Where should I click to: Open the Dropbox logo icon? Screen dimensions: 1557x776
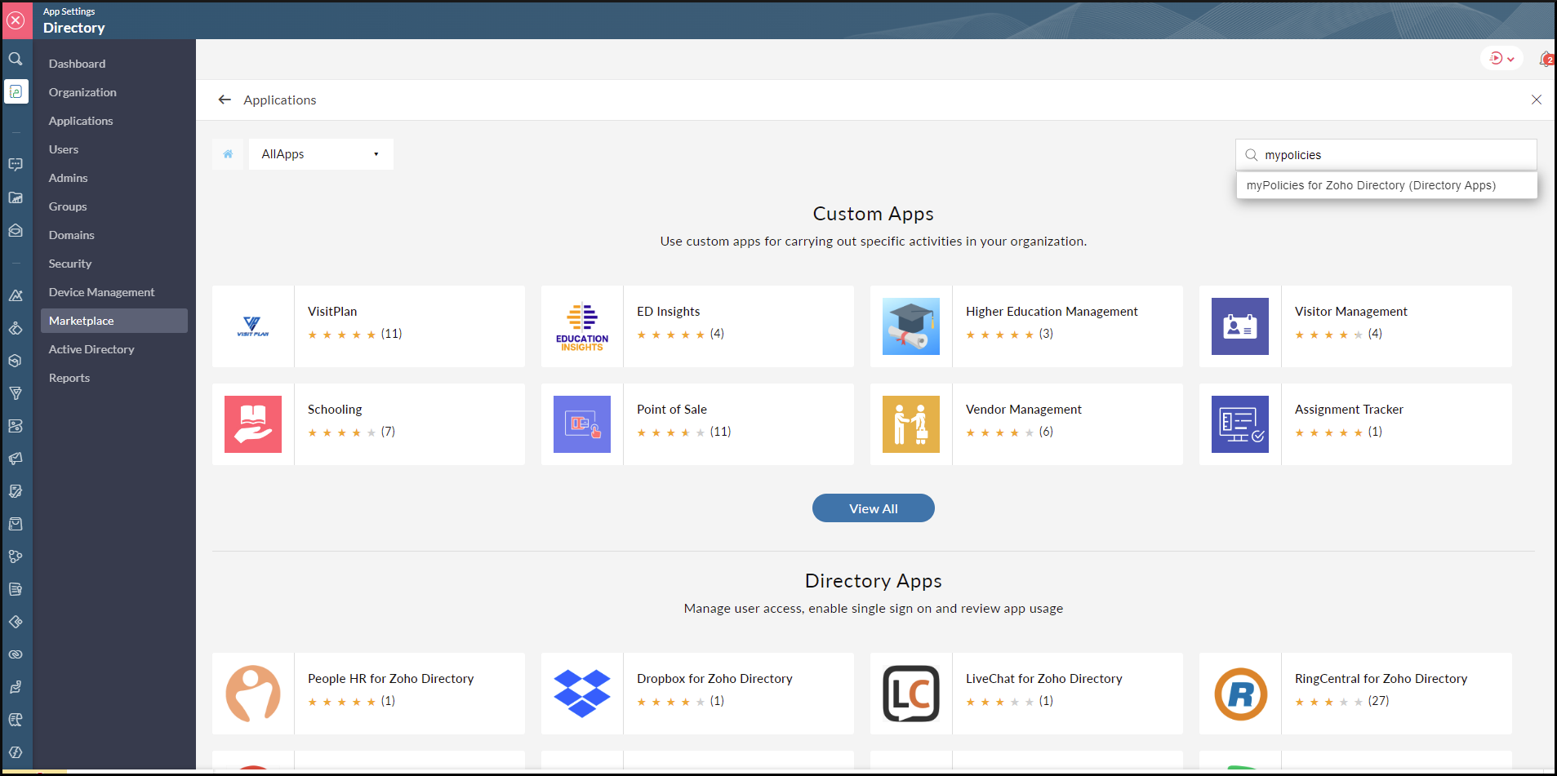582,694
